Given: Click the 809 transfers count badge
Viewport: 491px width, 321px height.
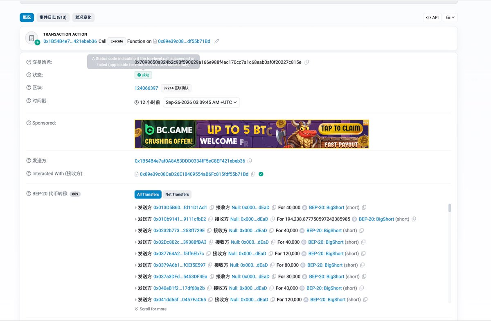Looking at the screenshot, I should [75, 194].
